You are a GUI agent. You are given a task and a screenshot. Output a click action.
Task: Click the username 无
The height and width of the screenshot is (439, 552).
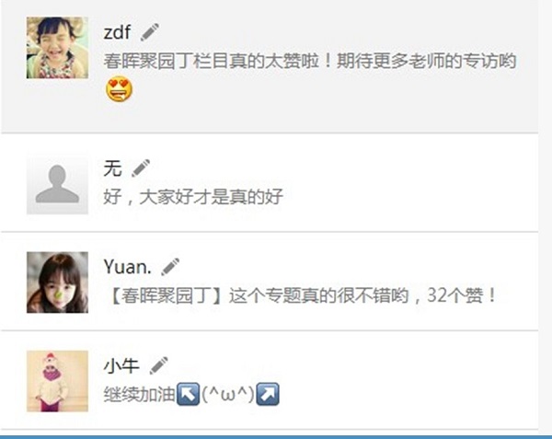[112, 168]
